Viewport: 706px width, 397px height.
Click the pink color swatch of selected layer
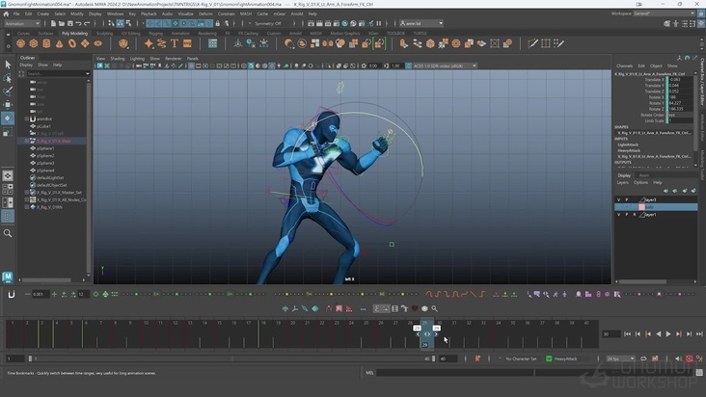click(x=641, y=207)
